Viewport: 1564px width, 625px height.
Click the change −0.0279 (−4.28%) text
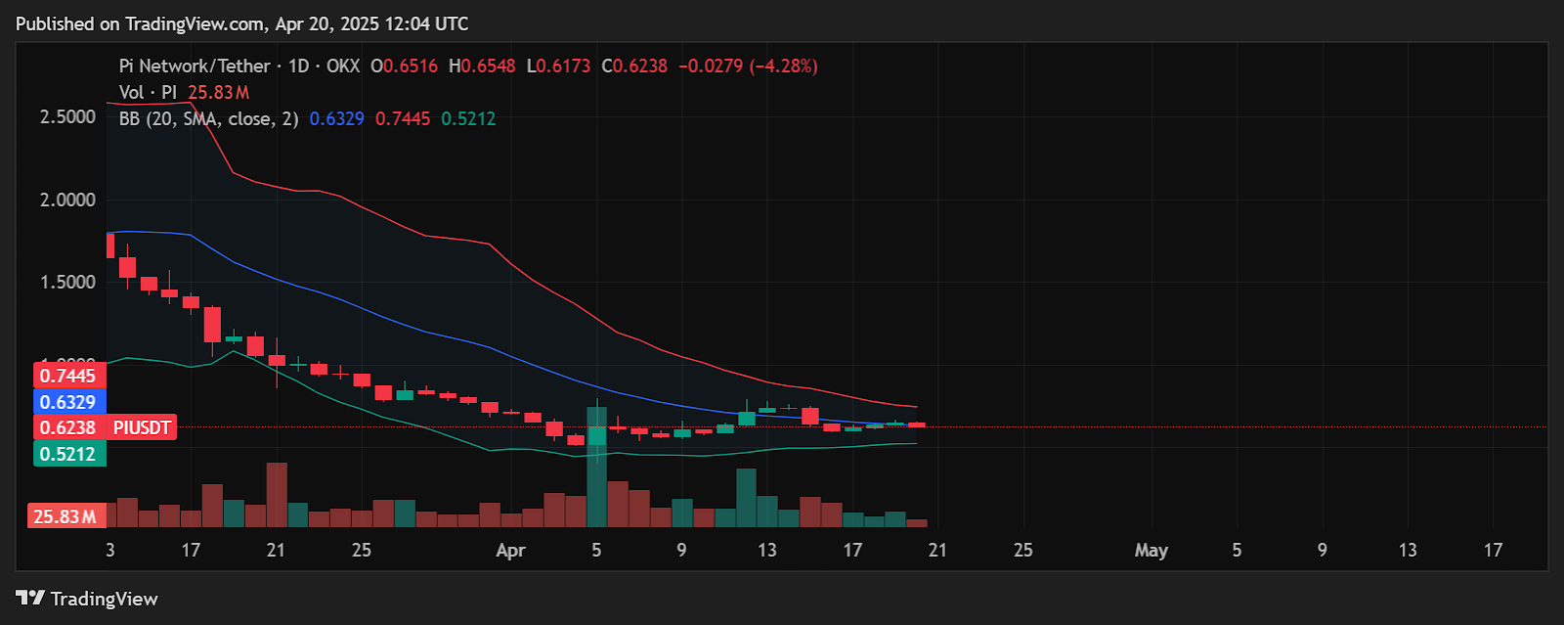point(748,66)
